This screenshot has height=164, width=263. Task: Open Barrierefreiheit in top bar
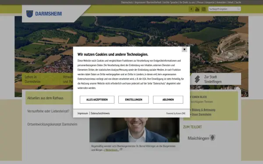coord(154,2)
